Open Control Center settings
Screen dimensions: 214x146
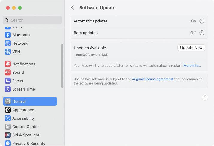click(25, 127)
